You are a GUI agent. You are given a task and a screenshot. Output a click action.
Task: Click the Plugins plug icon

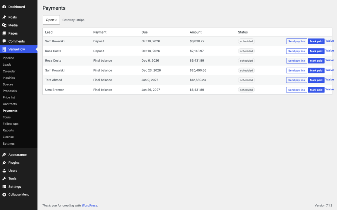(x=4, y=162)
